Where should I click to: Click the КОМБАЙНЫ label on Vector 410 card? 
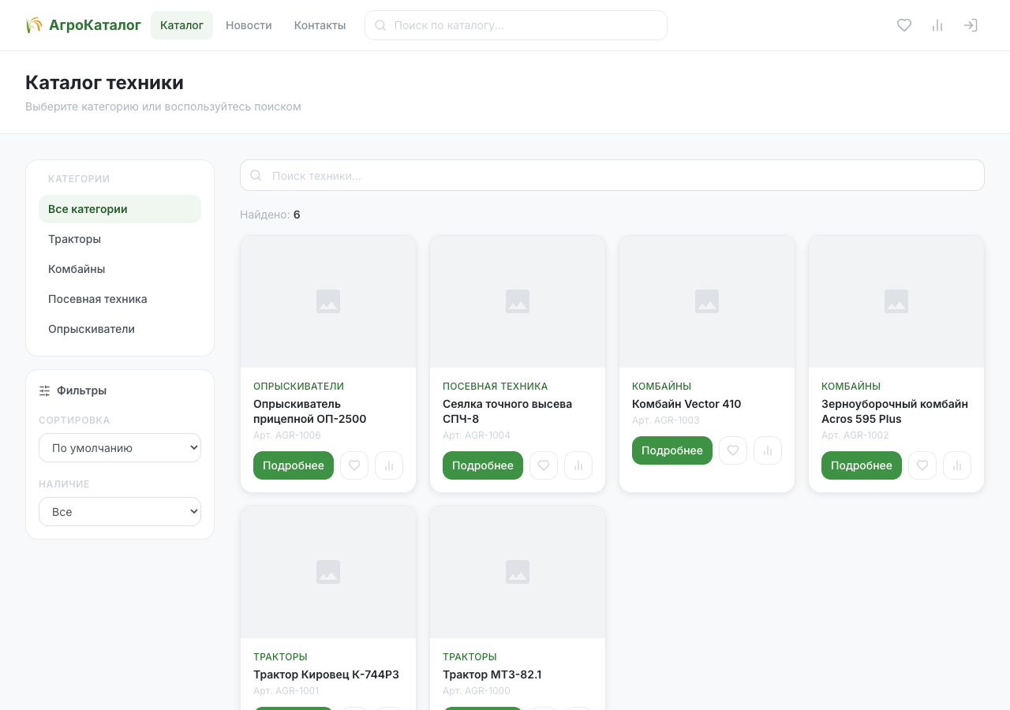pyautogui.click(x=661, y=387)
